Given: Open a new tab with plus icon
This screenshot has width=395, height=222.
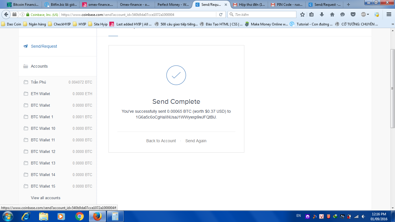Looking at the screenshot, I should click(x=348, y=5).
